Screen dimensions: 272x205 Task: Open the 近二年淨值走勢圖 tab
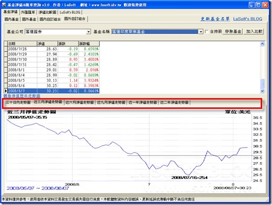pyautogui.click(x=174, y=102)
